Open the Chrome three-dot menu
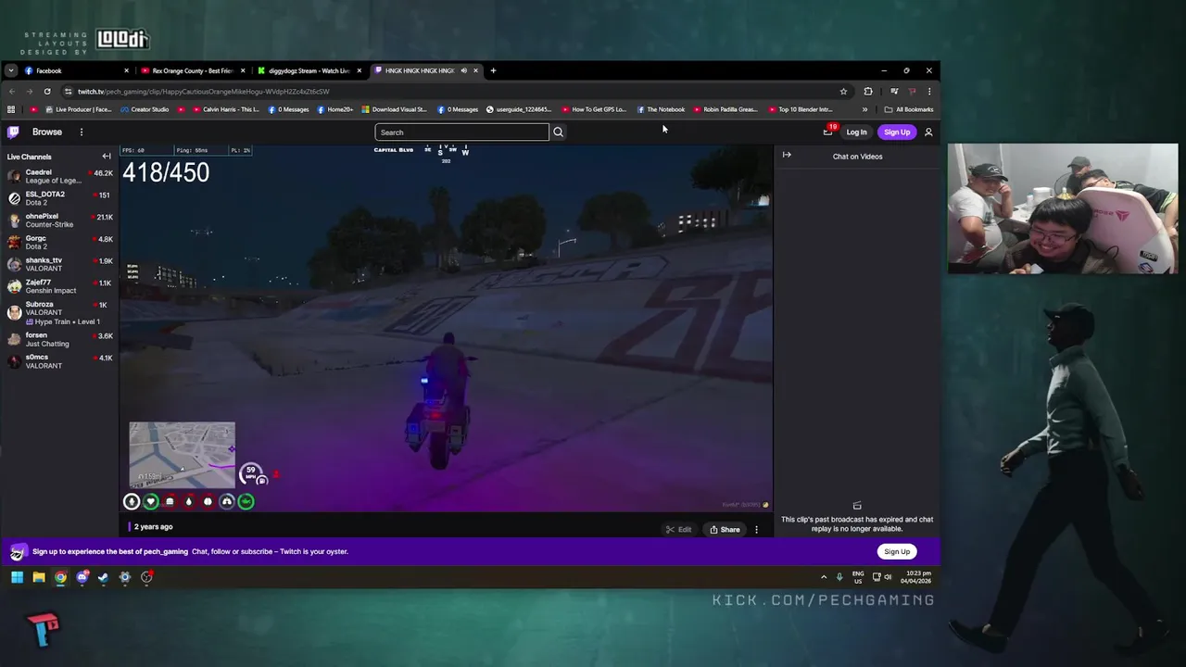The width and height of the screenshot is (1186, 667). tap(928, 91)
